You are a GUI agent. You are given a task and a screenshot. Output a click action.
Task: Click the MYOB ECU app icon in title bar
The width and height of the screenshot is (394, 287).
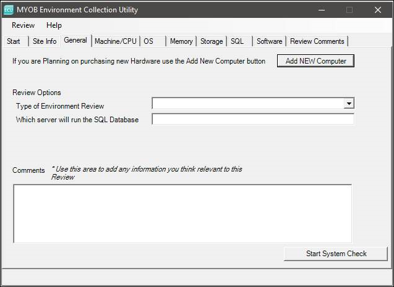coord(9,10)
